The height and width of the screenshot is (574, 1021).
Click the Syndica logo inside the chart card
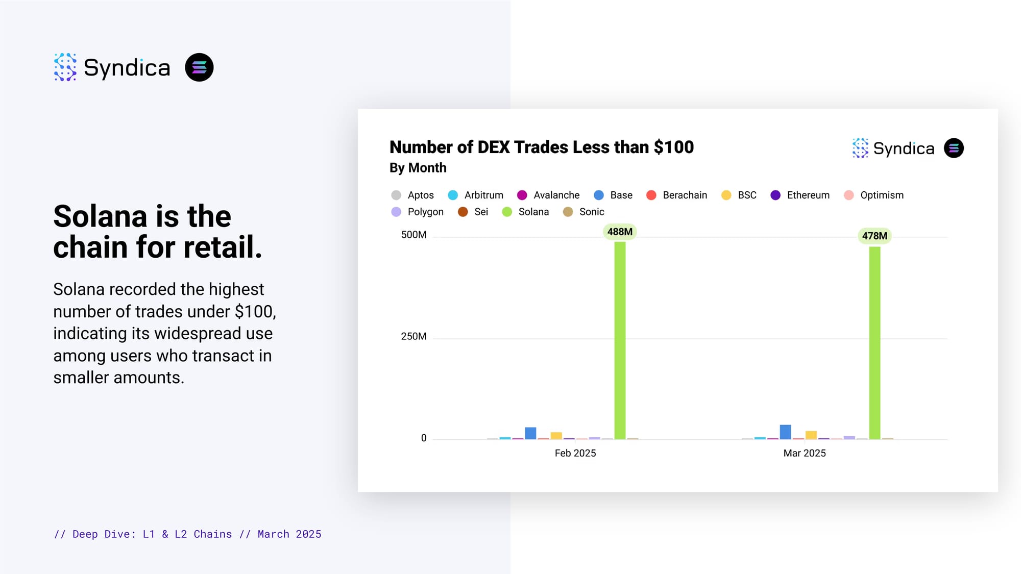click(893, 148)
